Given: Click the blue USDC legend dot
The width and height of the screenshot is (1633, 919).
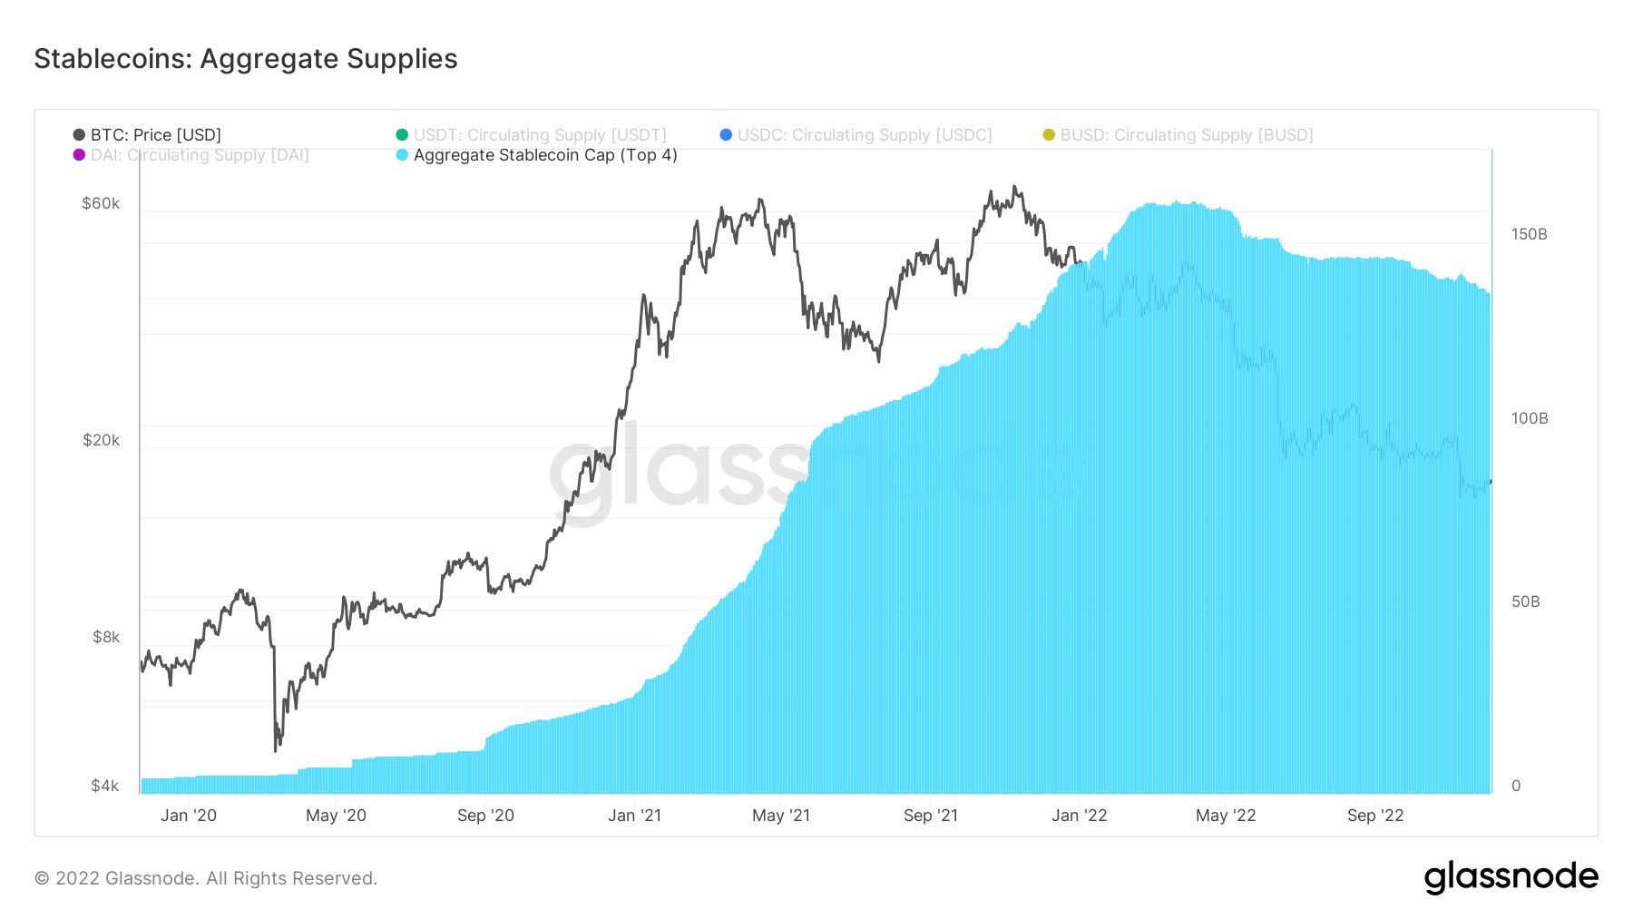Looking at the screenshot, I should 726,135.
